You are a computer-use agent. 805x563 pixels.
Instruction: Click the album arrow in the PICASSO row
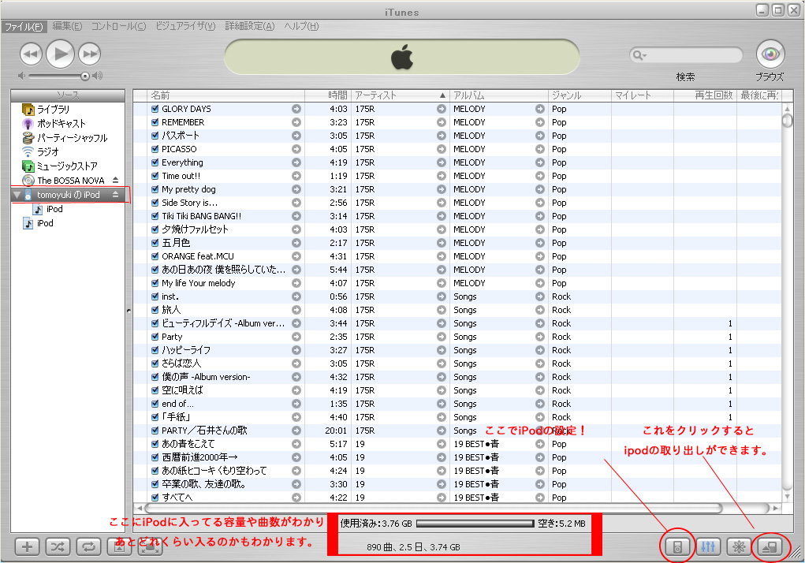[x=539, y=149]
